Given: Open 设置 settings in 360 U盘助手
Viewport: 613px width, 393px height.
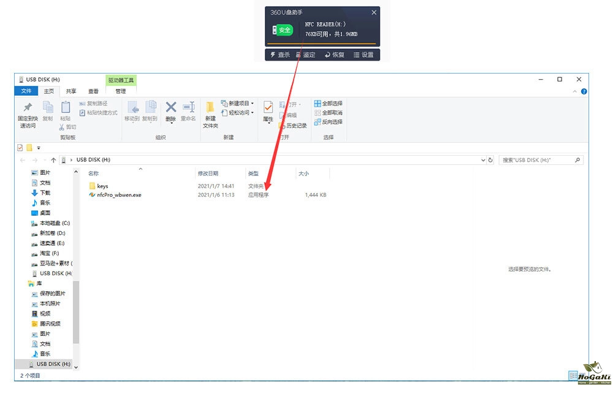Looking at the screenshot, I should coord(363,55).
